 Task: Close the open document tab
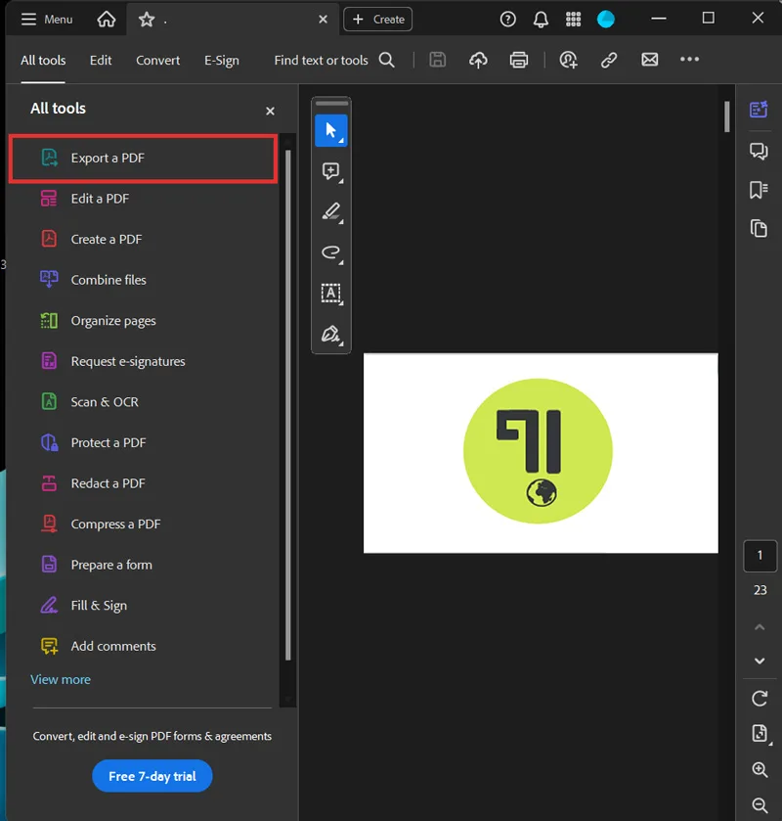point(323,20)
